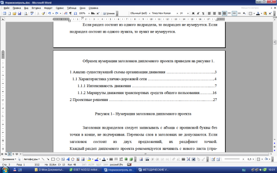The width and height of the screenshot is (277, 173).
Task: Align text to the left
Action: pyautogui.click(x=209, y=13)
